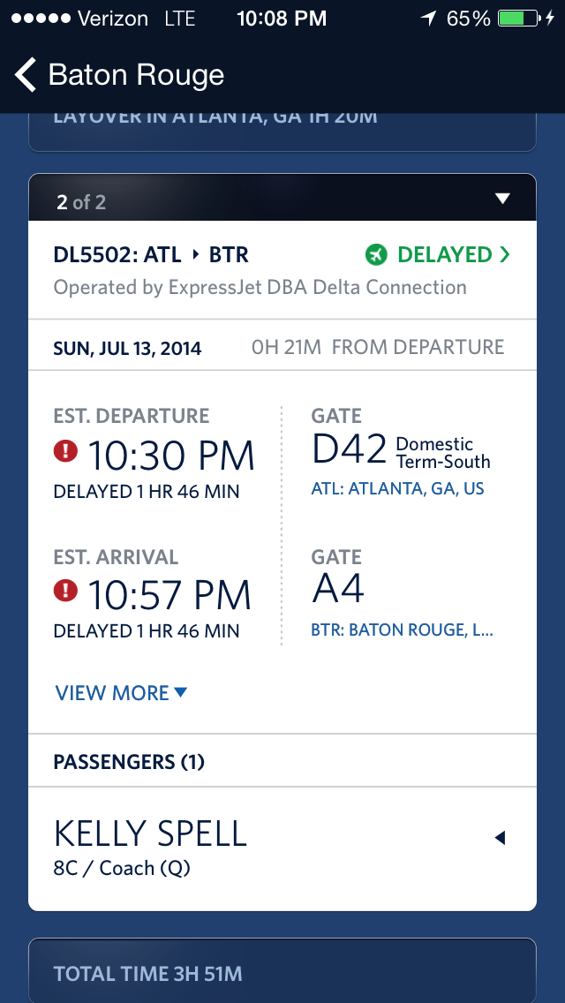The width and height of the screenshot is (565, 1003).
Task: Tap the back arrow icon
Action: [26, 75]
